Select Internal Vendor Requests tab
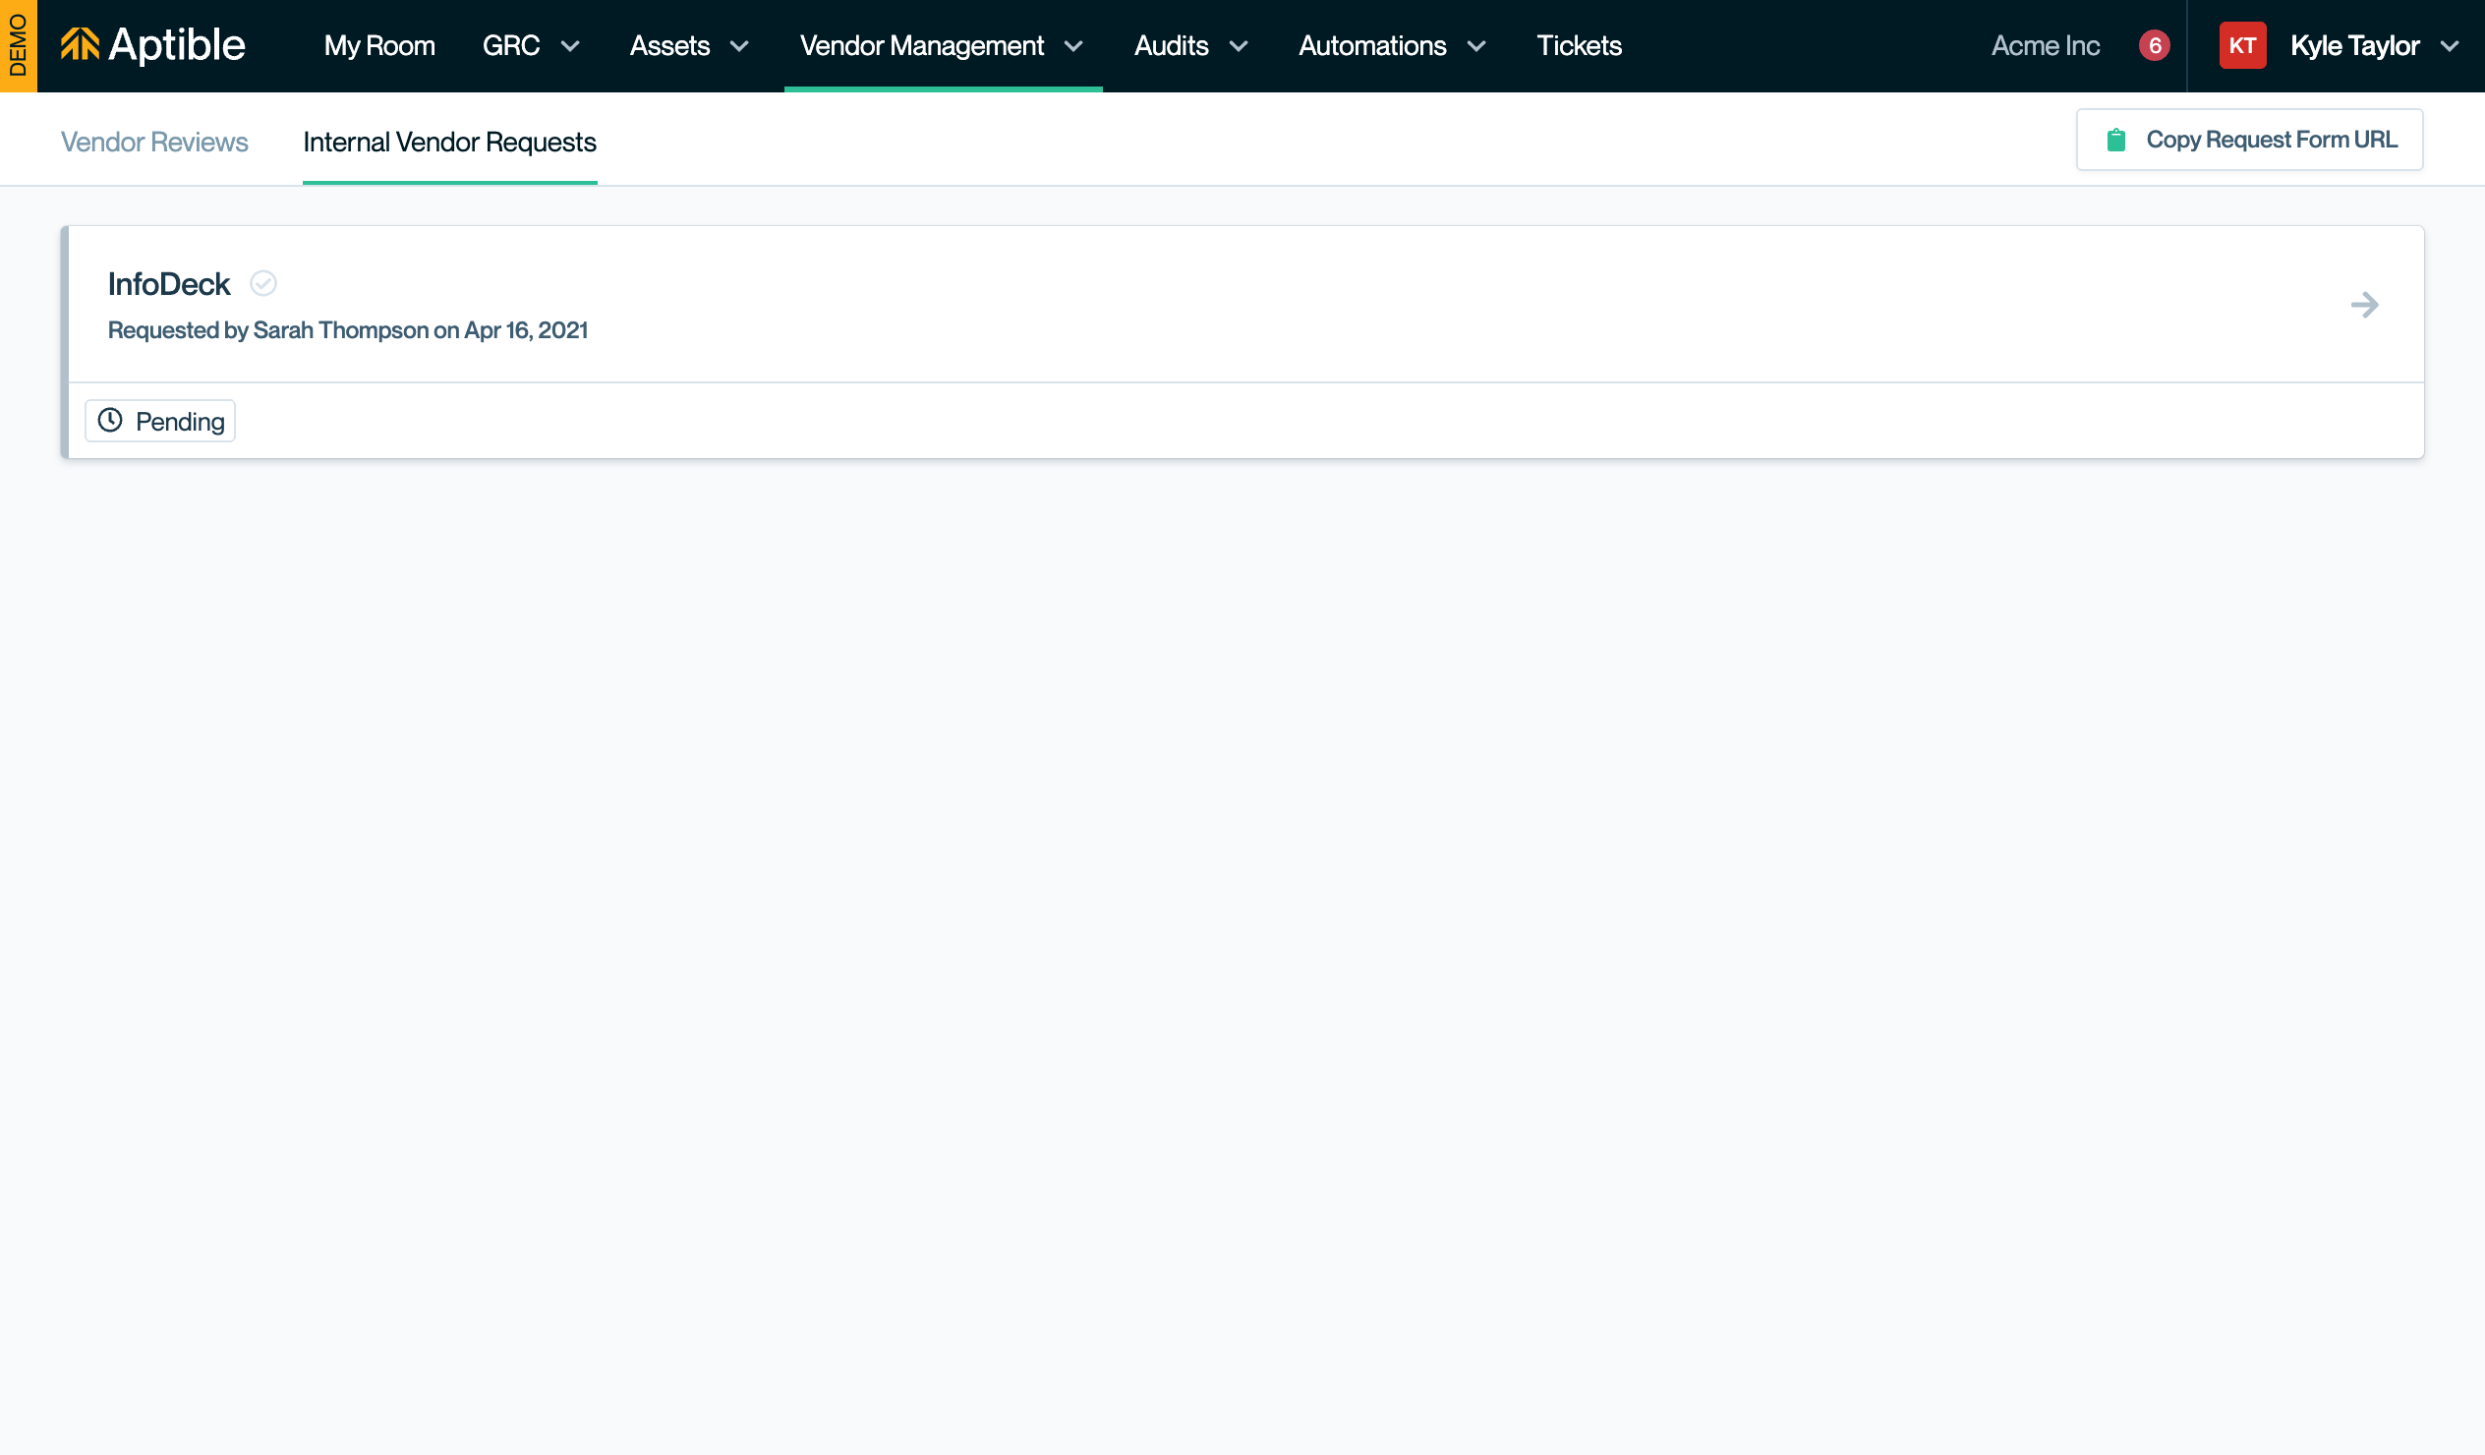Viewport: 2485px width, 1455px height. pos(449,142)
